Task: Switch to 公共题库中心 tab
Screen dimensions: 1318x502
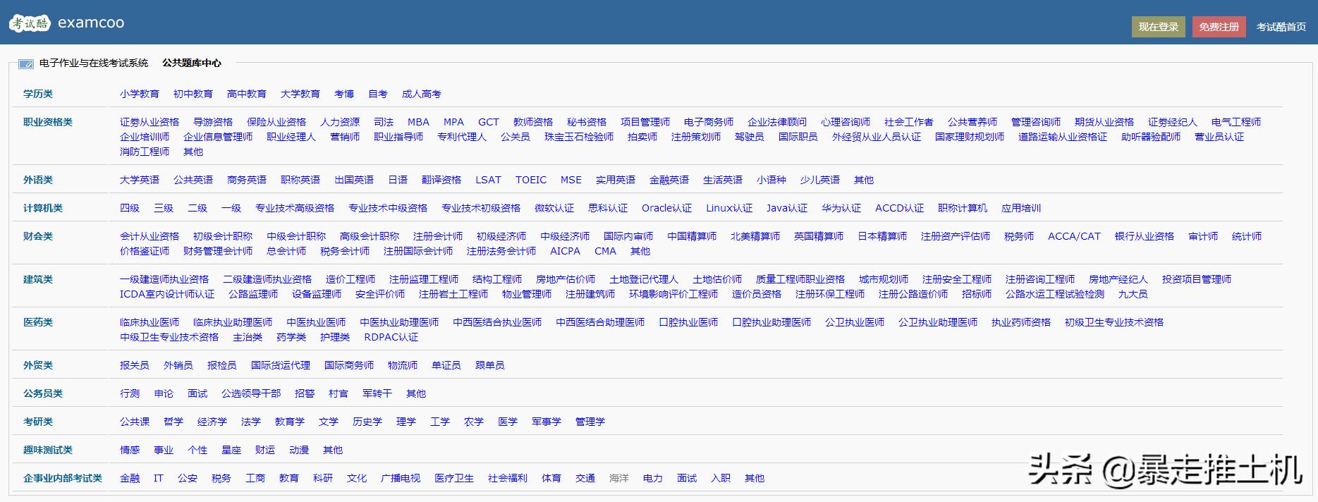Action: coord(192,63)
